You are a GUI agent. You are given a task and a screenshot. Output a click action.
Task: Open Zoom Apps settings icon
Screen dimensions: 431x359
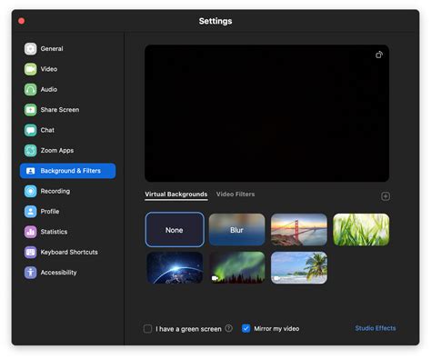point(31,150)
